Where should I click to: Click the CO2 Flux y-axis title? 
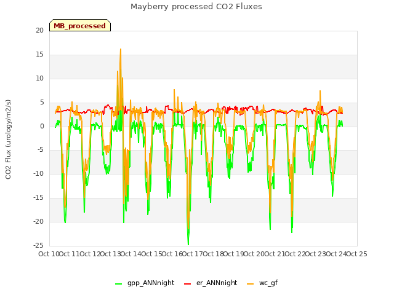8,140
